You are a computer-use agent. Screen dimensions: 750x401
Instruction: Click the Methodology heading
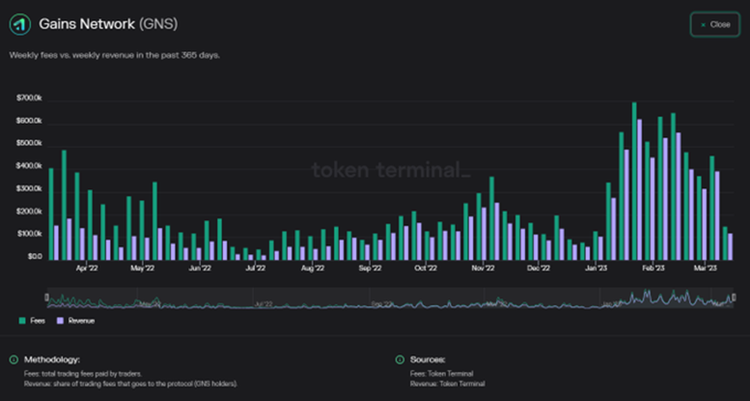click(x=52, y=359)
